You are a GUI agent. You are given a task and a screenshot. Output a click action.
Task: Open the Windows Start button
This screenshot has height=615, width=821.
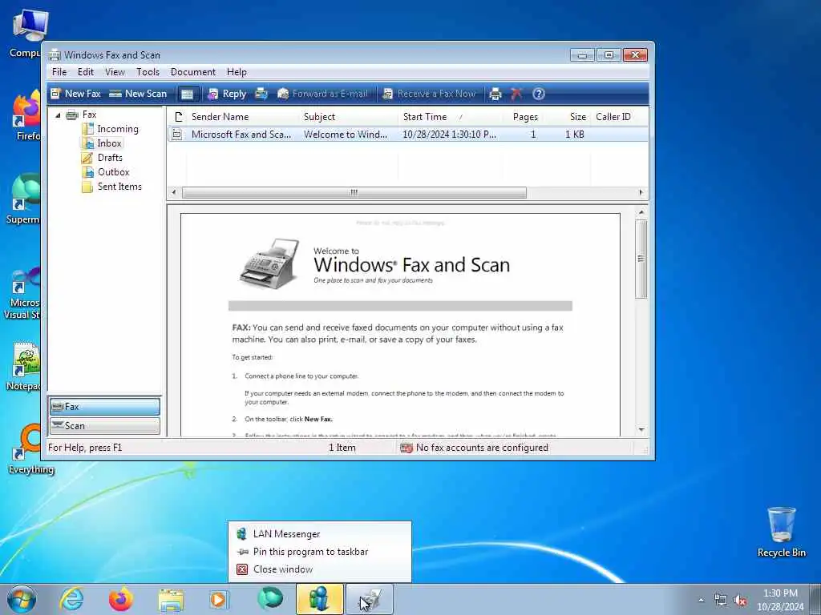22,599
